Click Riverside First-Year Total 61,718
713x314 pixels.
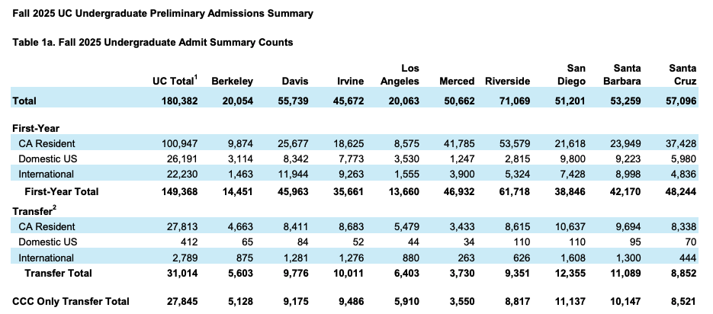click(x=514, y=192)
